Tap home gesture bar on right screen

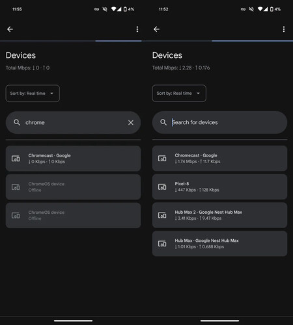pos(219,320)
